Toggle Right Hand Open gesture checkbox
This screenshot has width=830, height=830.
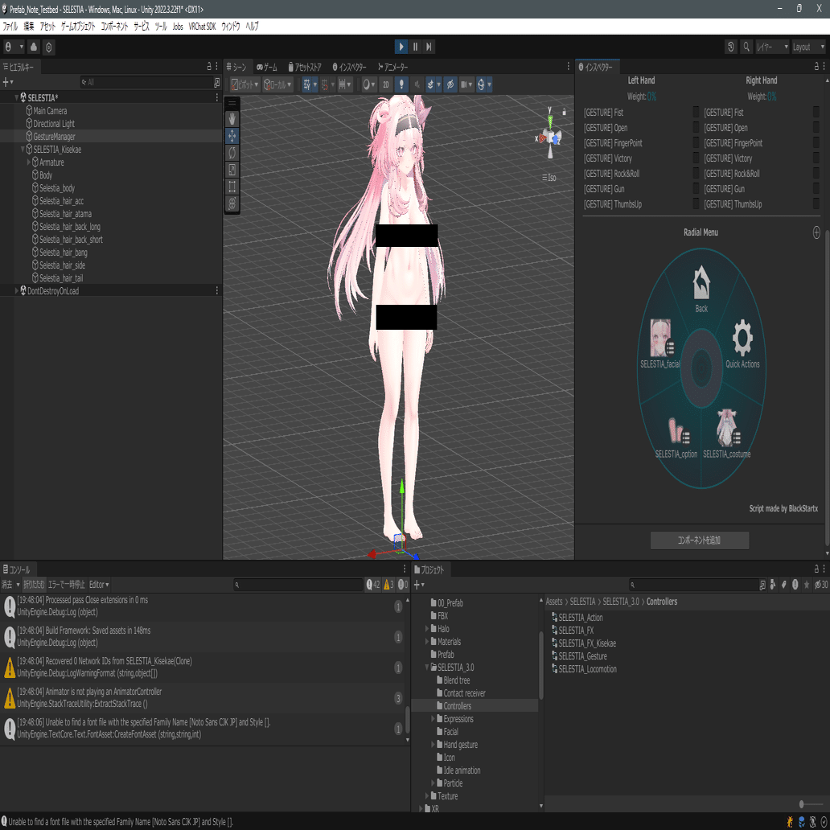coord(816,127)
